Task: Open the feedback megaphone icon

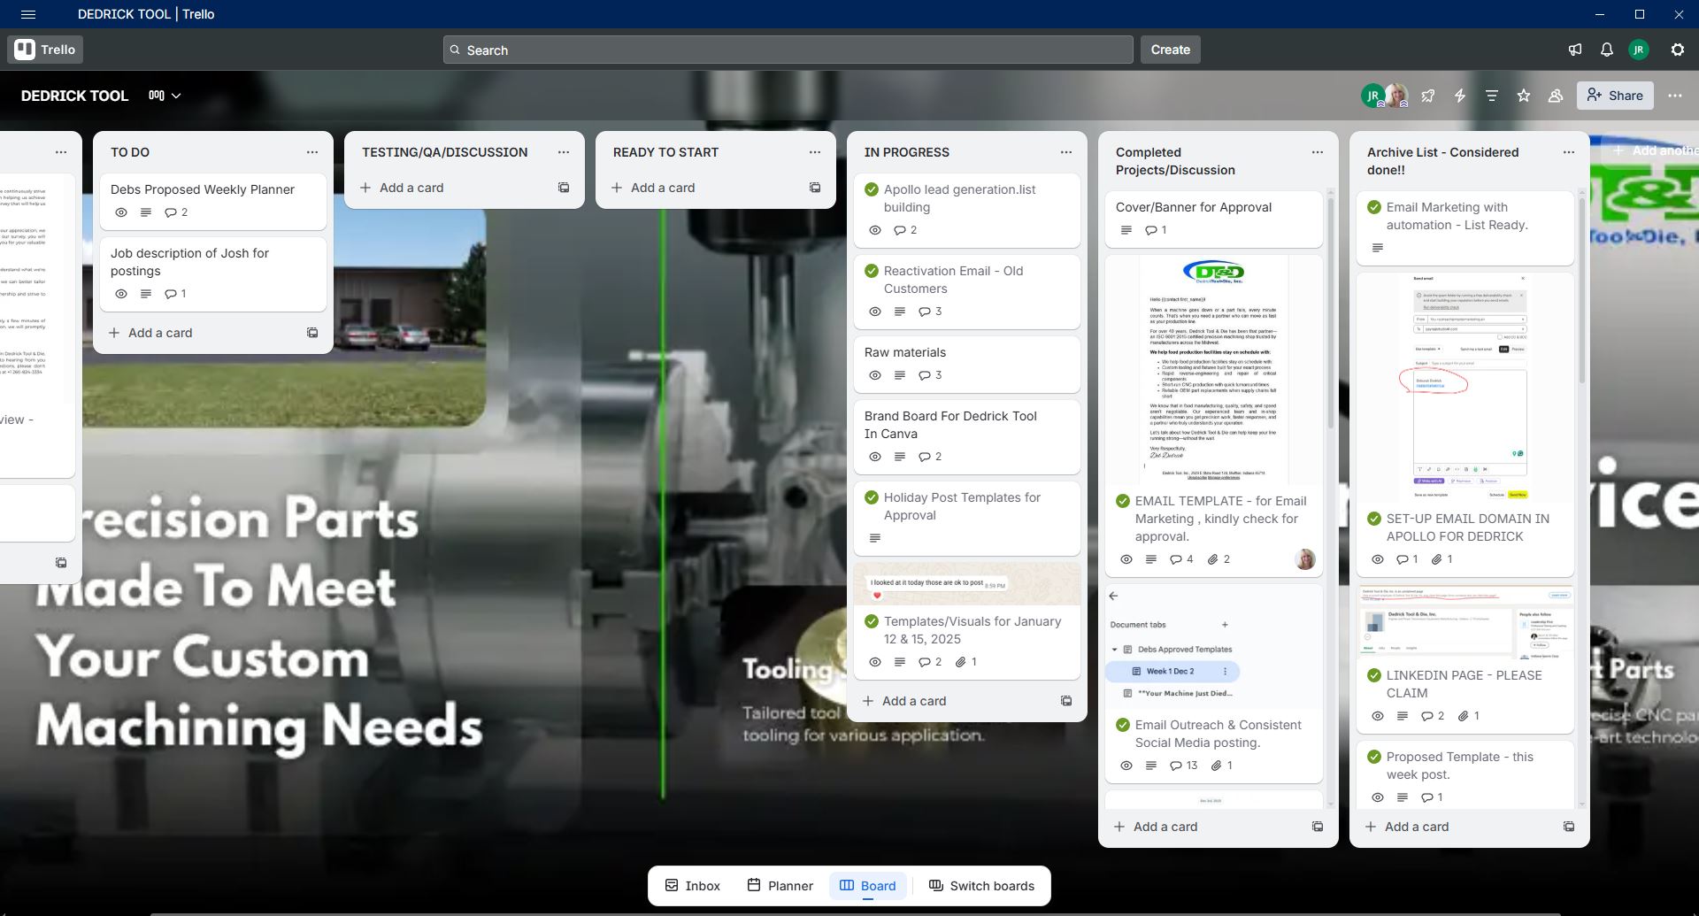Action: (x=1575, y=50)
